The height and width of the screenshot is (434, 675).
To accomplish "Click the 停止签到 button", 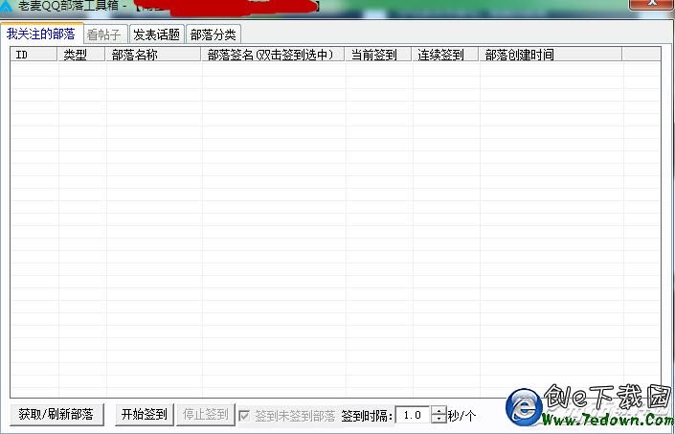I will pyautogui.click(x=206, y=415).
